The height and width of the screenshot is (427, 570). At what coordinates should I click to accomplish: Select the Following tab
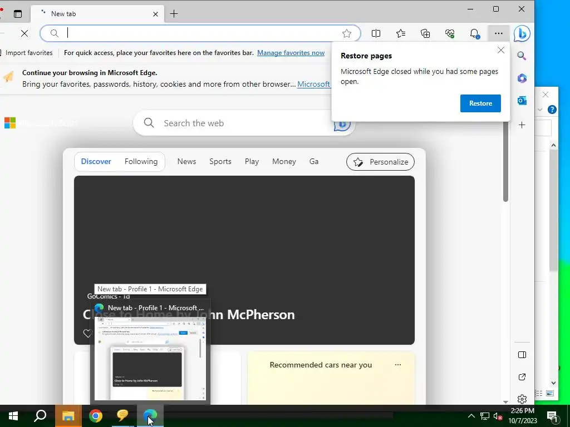(141, 162)
